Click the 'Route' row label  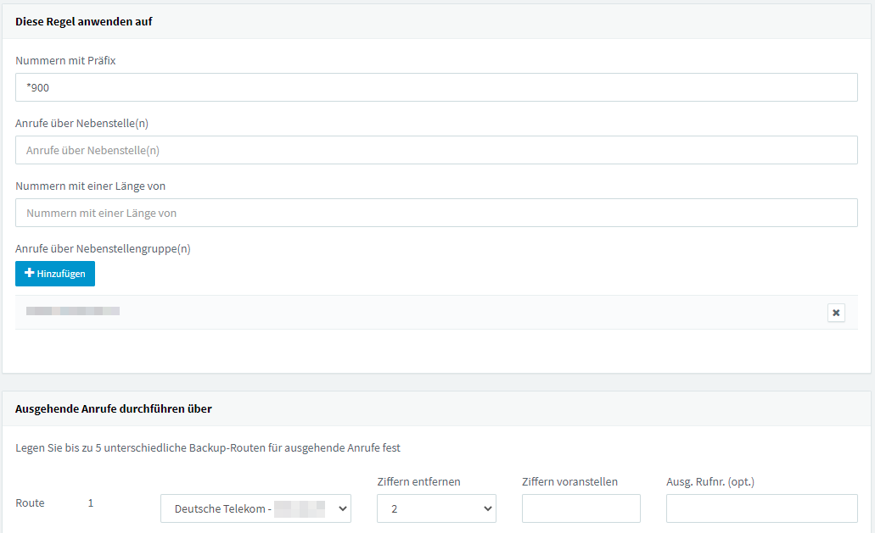pyautogui.click(x=30, y=502)
